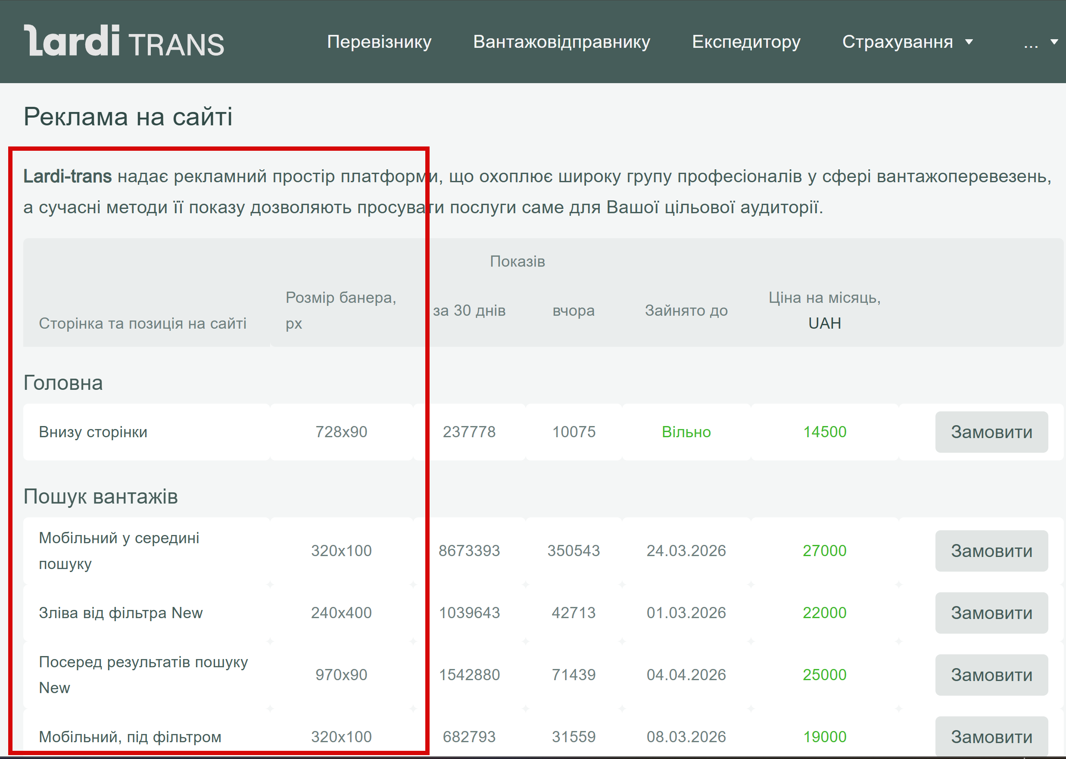Click the Внизу сторінки row label
This screenshot has width=1066, height=759.
tap(93, 432)
